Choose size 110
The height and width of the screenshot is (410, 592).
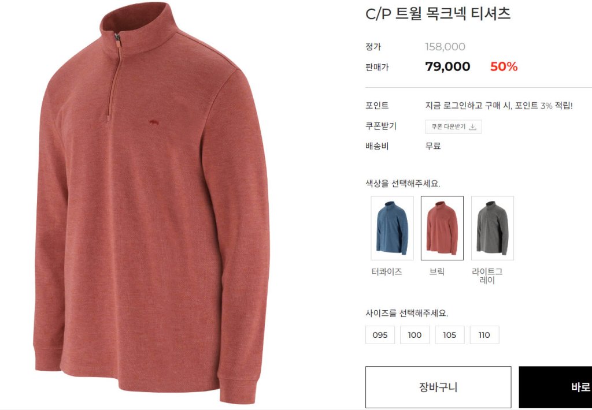(484, 335)
